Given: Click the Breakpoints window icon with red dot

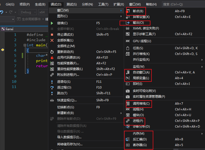Looking at the screenshot, I should pyautogui.click(x=128, y=11).
